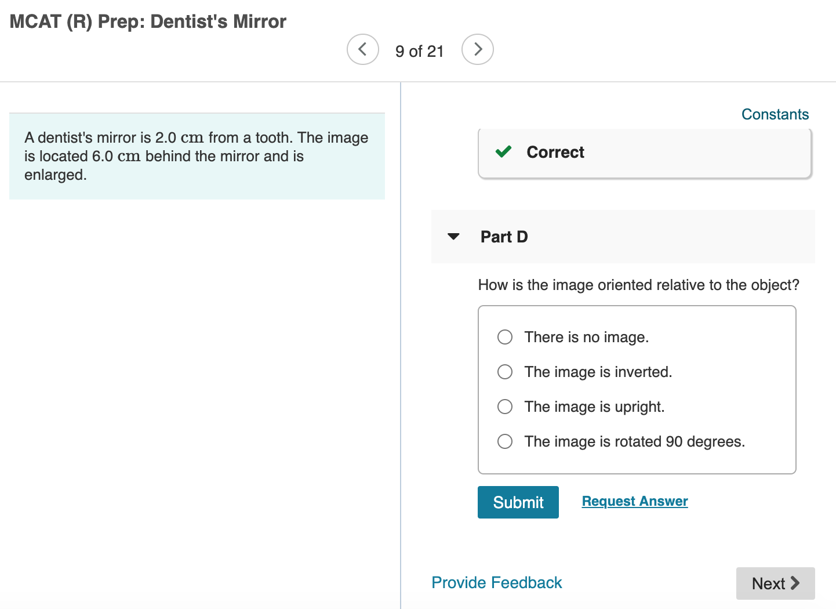Click the Correct feedback banner
This screenshot has width=836, height=609.
pos(645,153)
